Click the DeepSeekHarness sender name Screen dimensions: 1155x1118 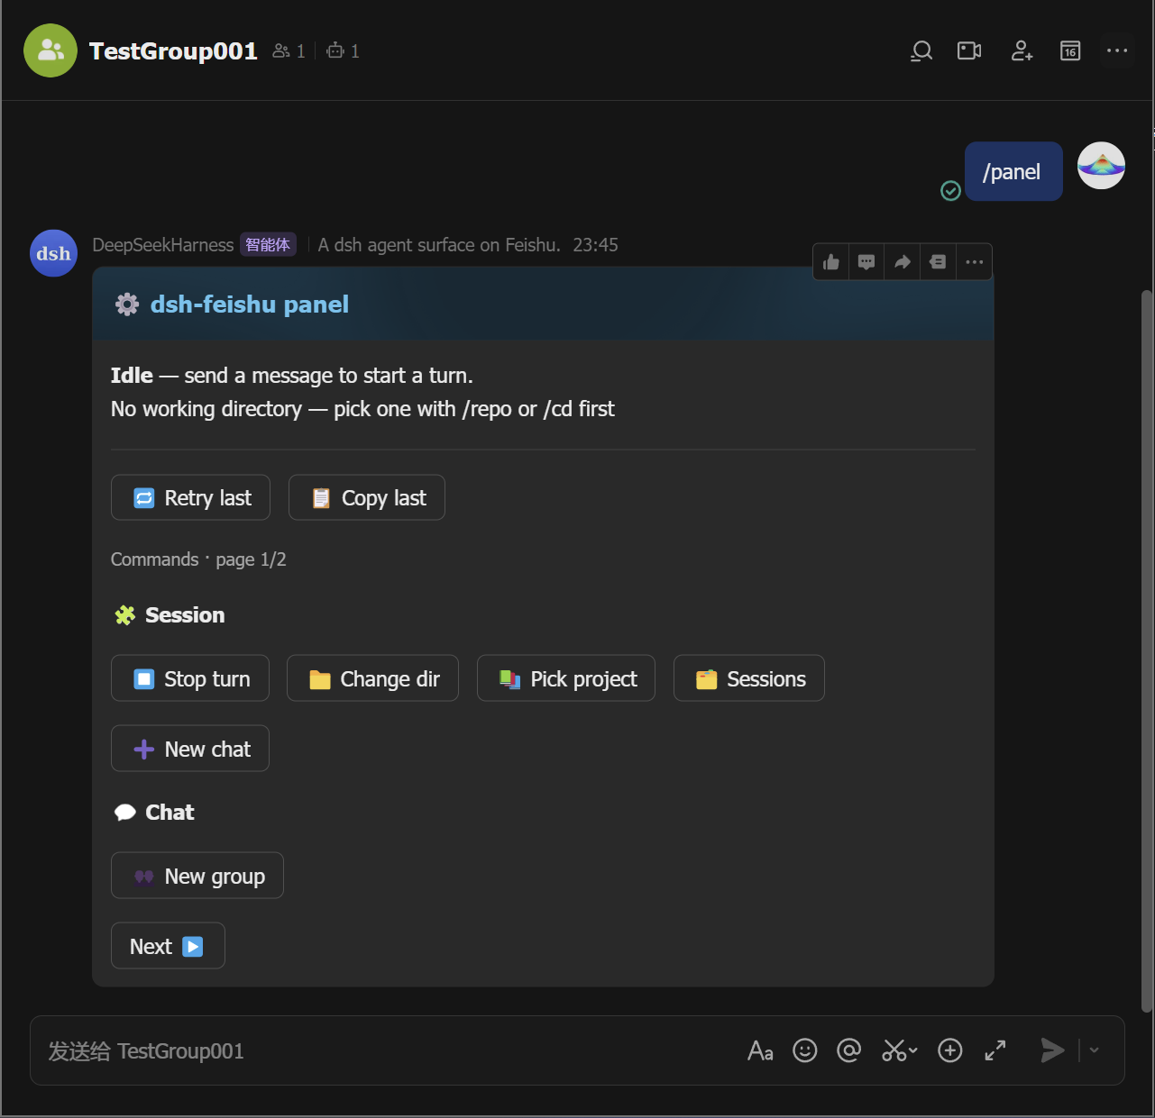[163, 245]
